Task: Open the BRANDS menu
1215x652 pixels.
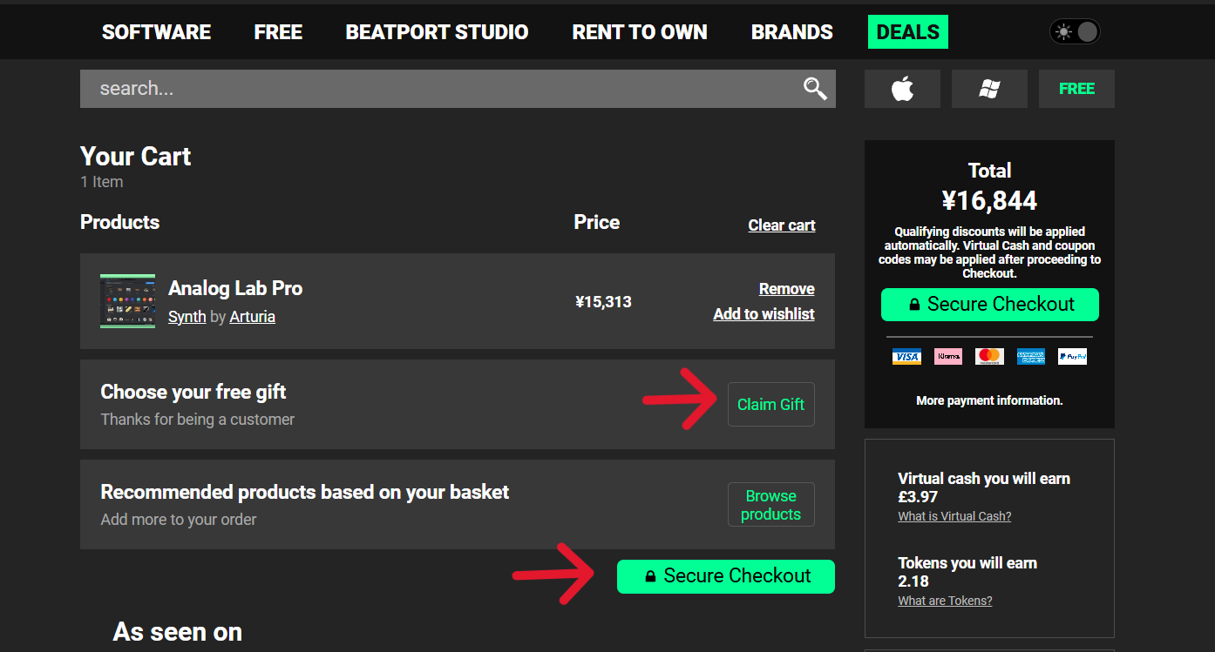Action: (792, 32)
